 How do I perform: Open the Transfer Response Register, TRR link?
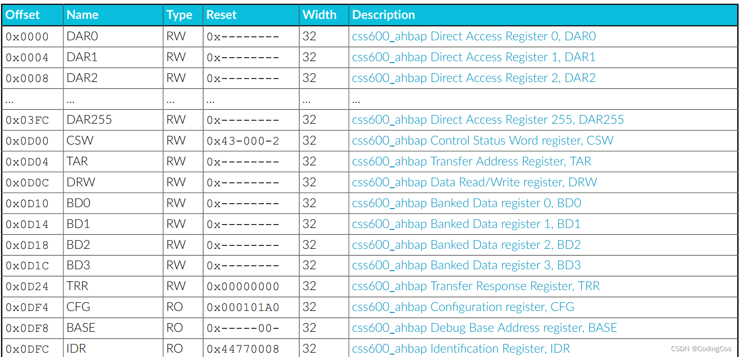point(476,286)
